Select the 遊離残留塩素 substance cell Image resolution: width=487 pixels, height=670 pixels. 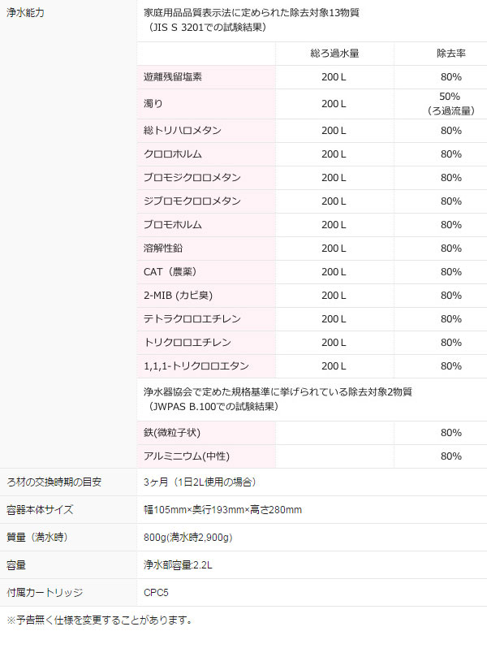click(173, 77)
